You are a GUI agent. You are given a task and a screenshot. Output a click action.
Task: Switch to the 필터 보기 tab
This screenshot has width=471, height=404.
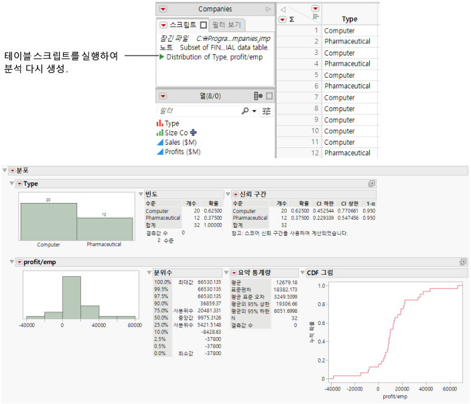pos(226,25)
